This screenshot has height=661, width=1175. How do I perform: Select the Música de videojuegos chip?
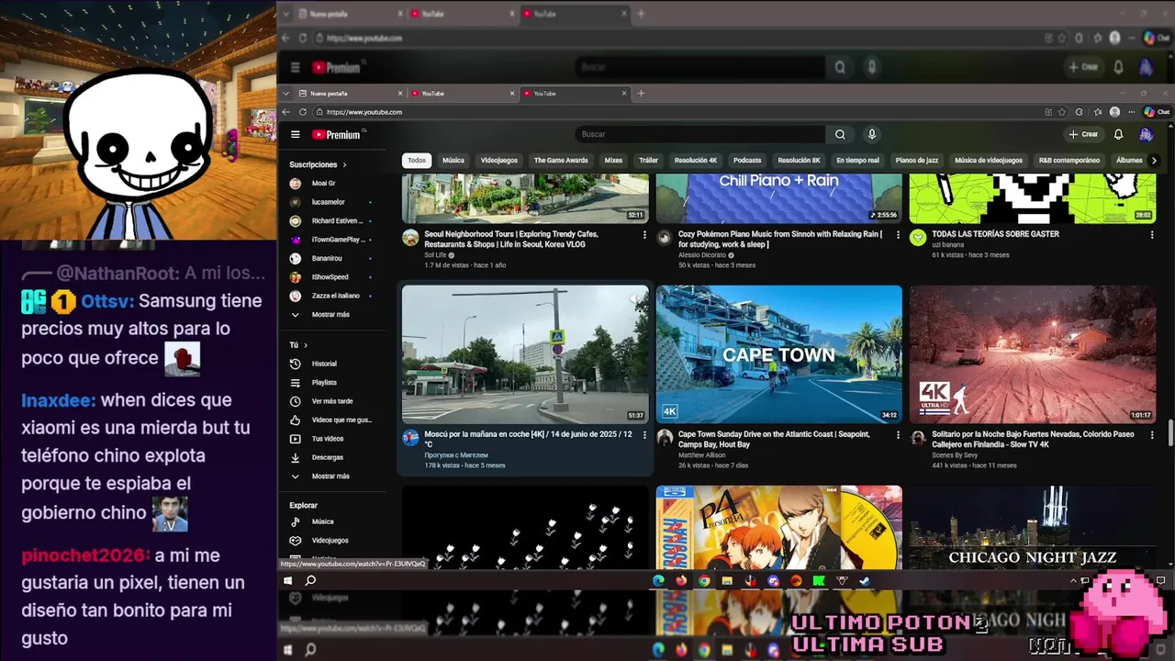pos(989,161)
